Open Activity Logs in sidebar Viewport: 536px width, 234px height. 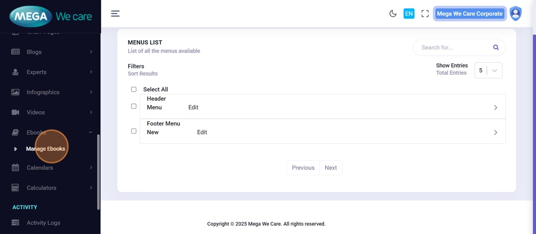pos(43,223)
